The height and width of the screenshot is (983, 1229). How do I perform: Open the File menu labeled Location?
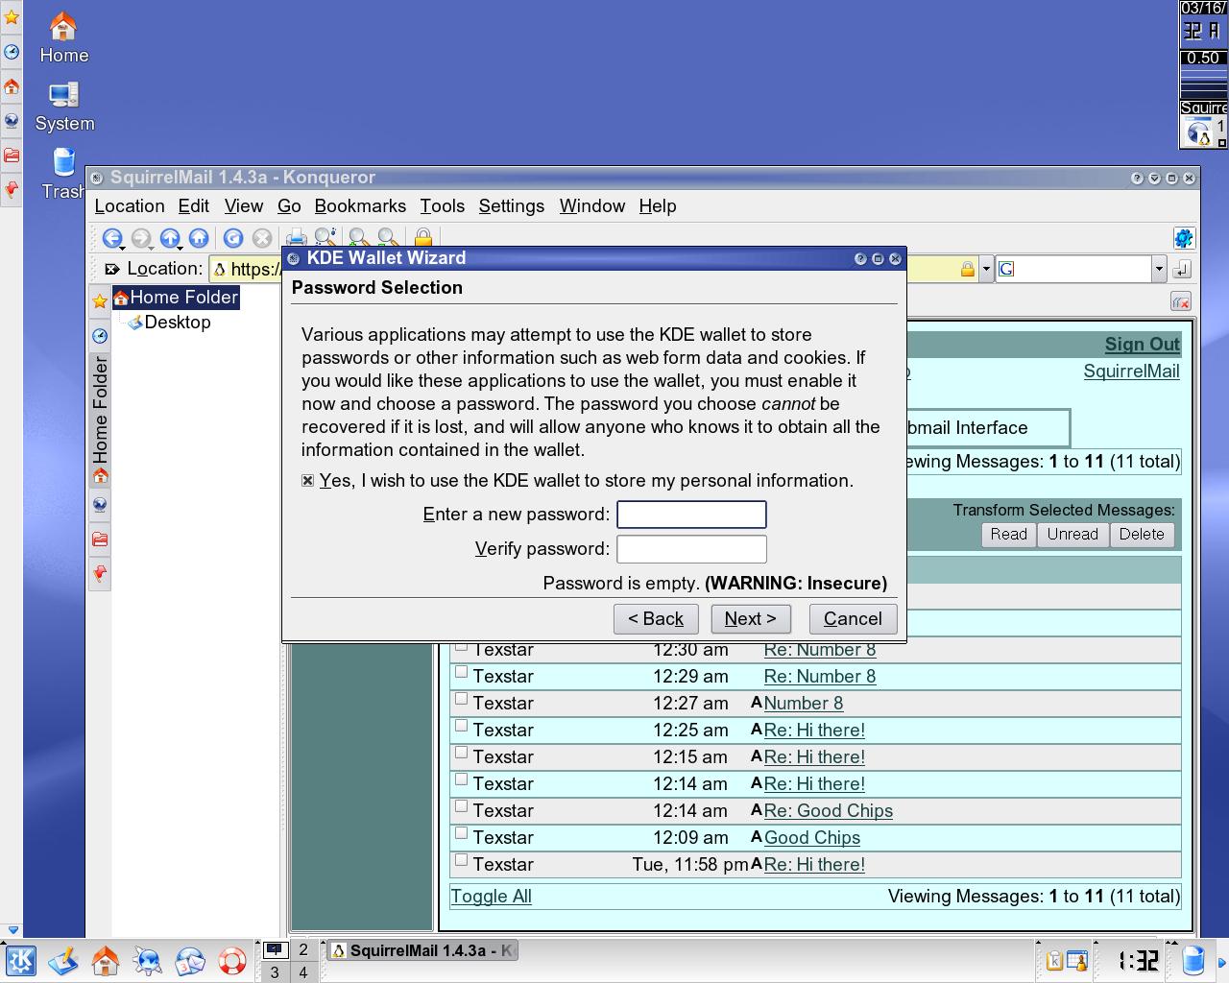(130, 205)
